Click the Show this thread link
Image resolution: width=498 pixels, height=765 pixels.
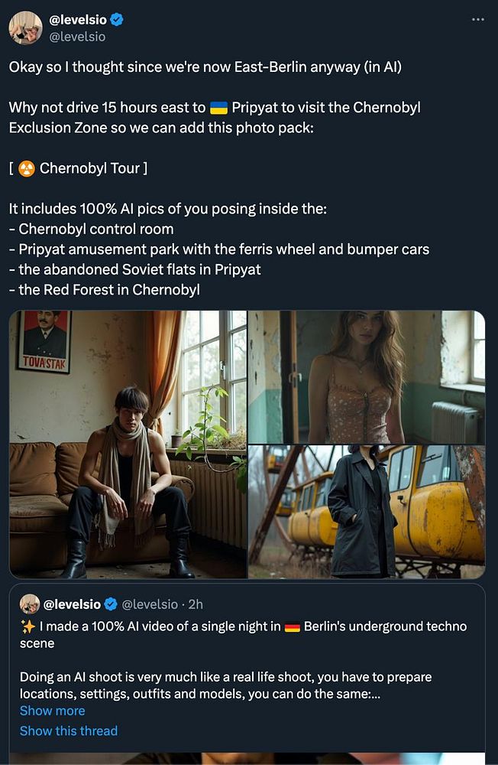point(69,731)
